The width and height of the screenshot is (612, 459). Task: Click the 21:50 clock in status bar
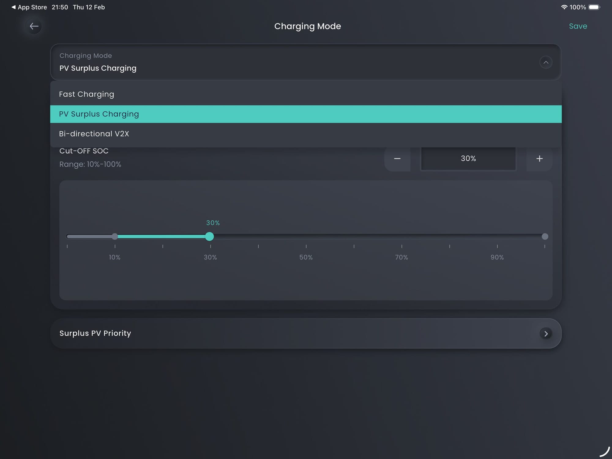pos(60,7)
